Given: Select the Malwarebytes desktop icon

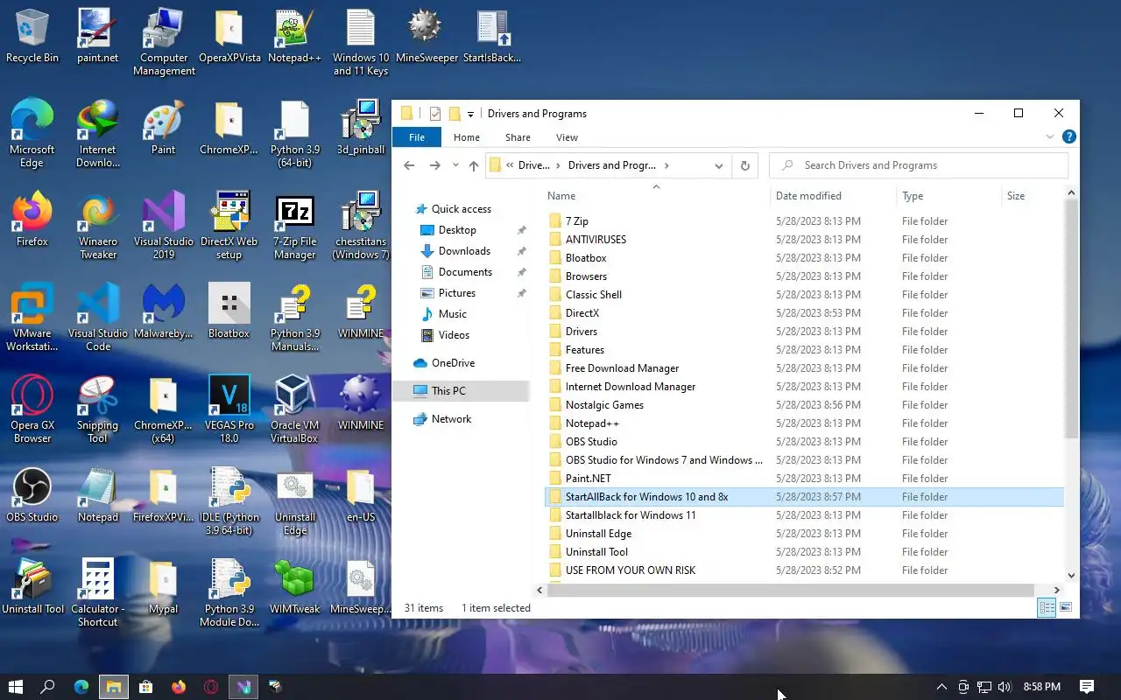Looking at the screenshot, I should pyautogui.click(x=164, y=311).
